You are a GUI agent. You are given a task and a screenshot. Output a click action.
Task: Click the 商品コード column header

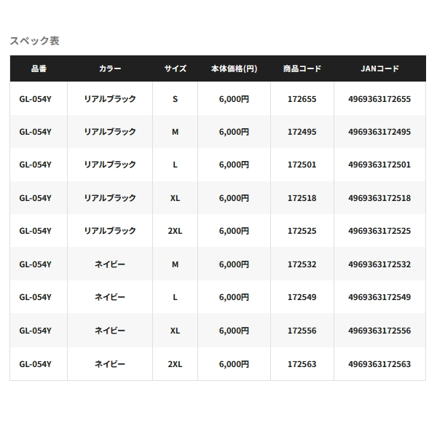pos(302,68)
